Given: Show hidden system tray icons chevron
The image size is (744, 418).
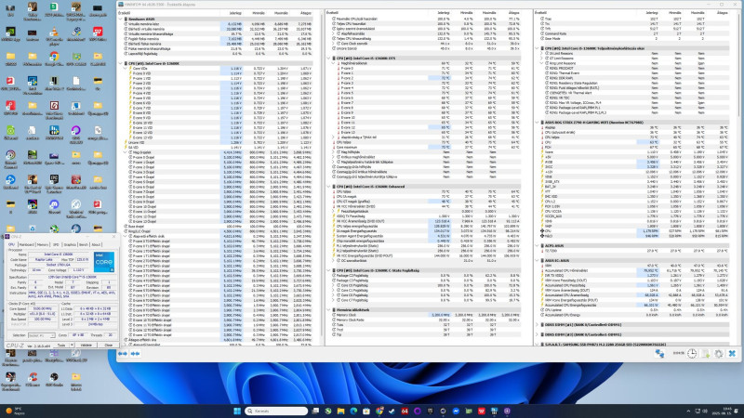Looking at the screenshot, I should click(x=688, y=411).
